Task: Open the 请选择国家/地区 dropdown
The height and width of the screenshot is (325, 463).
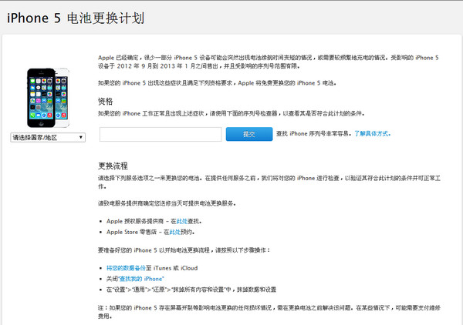Action: pyautogui.click(x=47, y=137)
